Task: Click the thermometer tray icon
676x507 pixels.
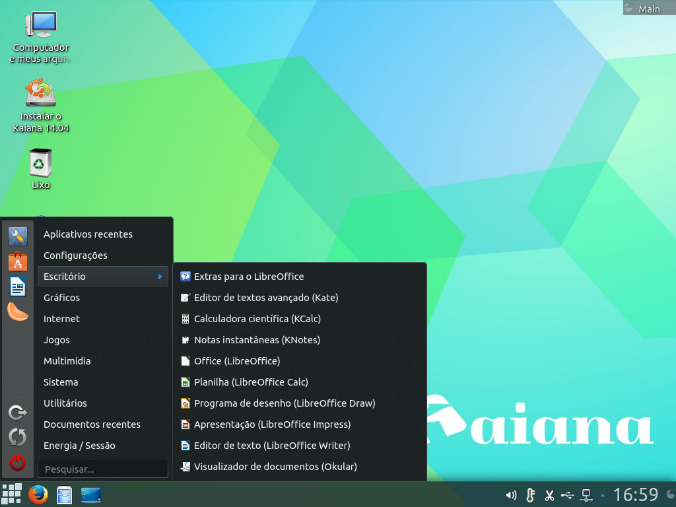Action: point(530,495)
